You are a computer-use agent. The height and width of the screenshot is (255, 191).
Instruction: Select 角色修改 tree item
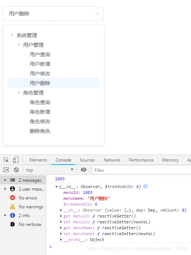[40, 122]
